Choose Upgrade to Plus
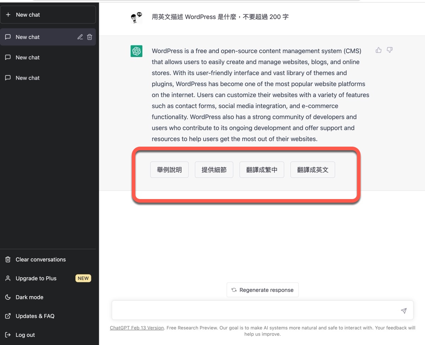This screenshot has height=345, width=425. (x=48, y=278)
